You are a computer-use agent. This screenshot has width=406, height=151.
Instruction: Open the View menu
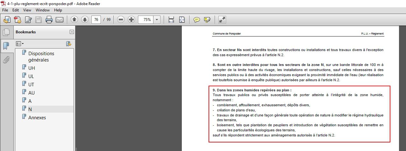[x=27, y=10]
